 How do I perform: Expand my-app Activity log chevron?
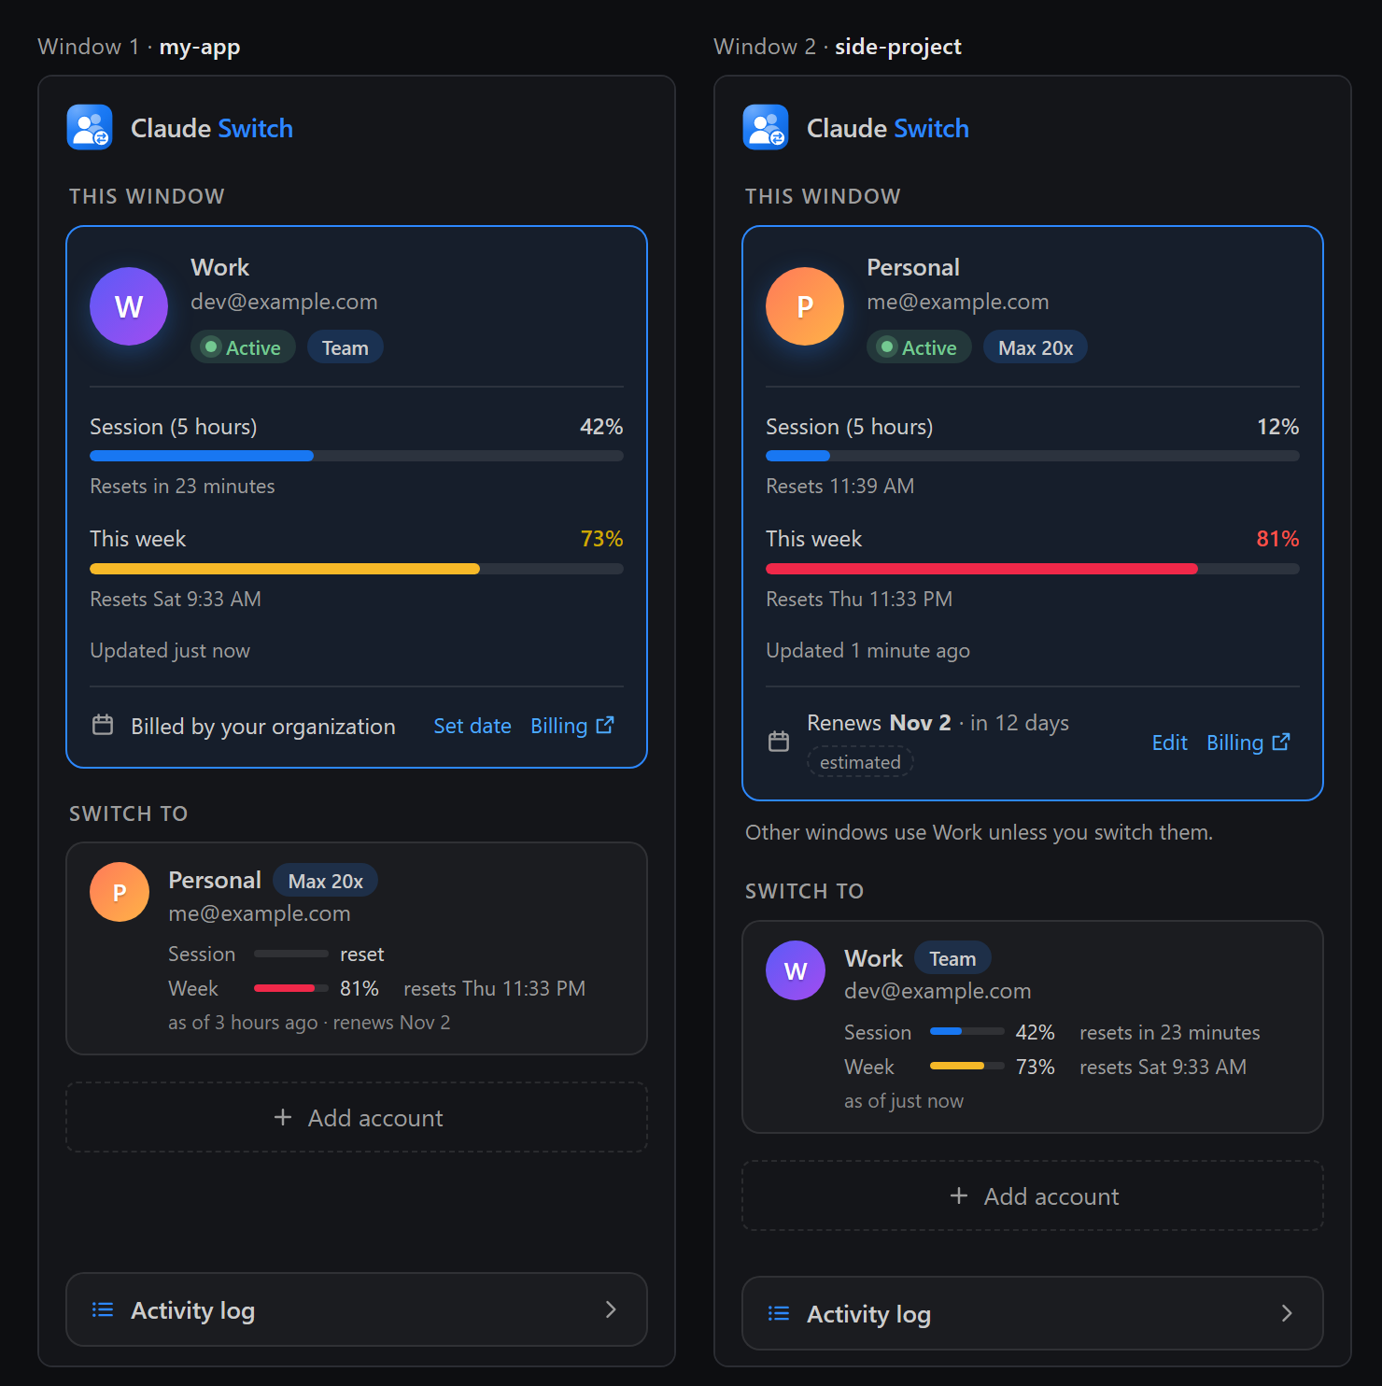click(611, 1309)
